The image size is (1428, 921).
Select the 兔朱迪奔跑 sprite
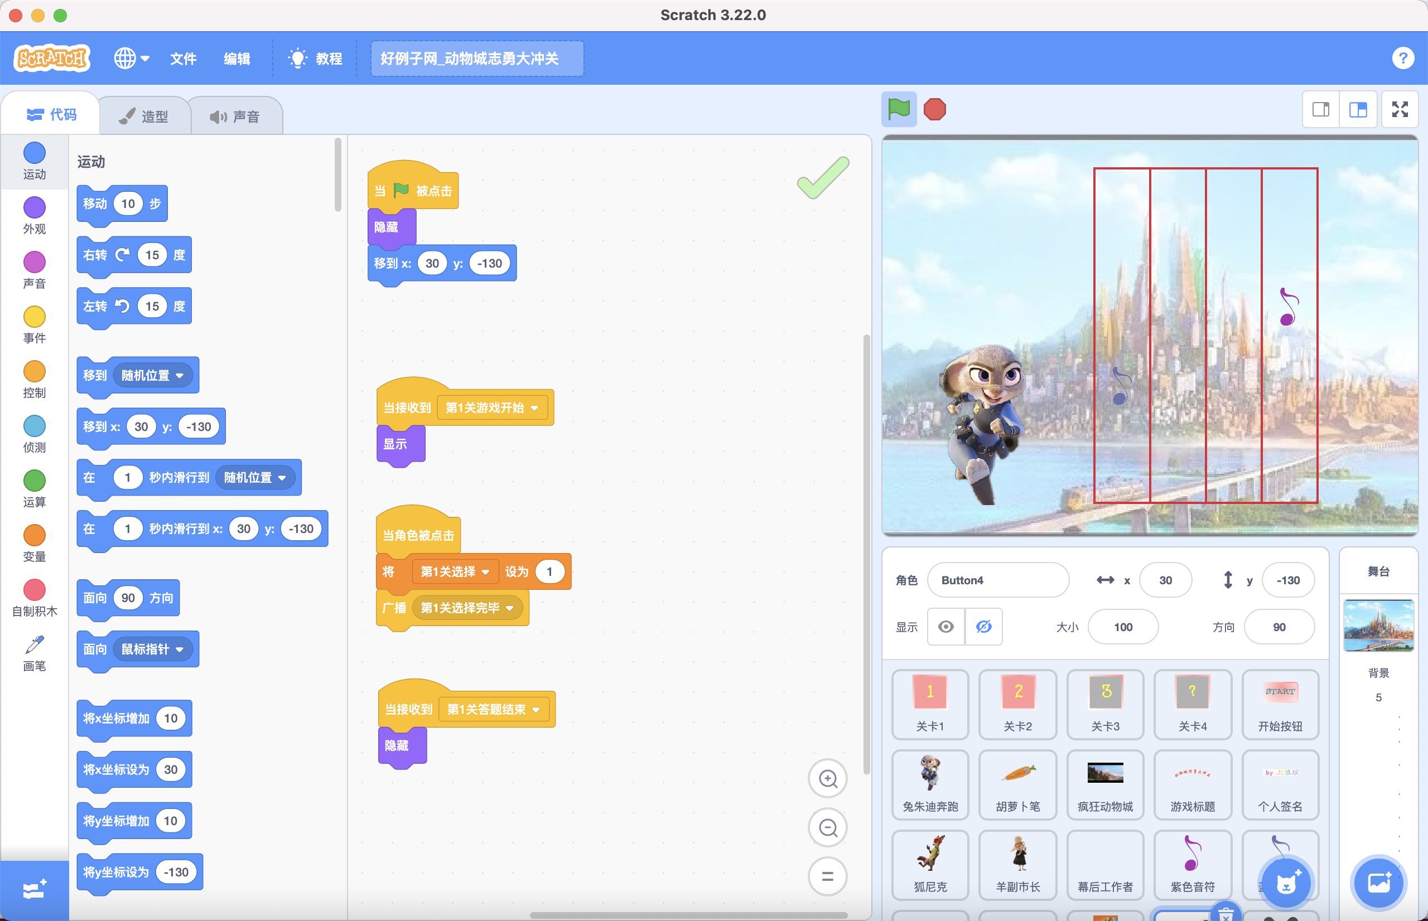coord(930,784)
